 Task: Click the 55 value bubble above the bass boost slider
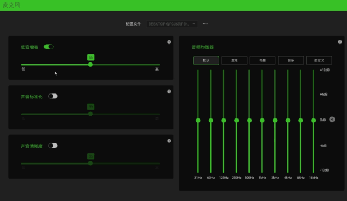91,58
